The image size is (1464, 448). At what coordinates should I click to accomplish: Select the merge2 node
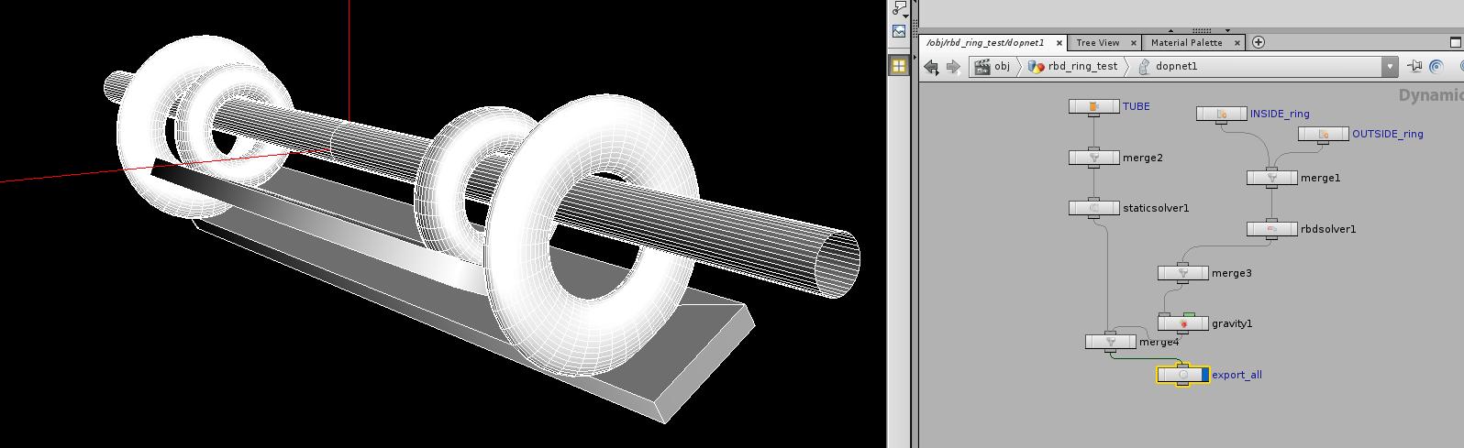1093,158
